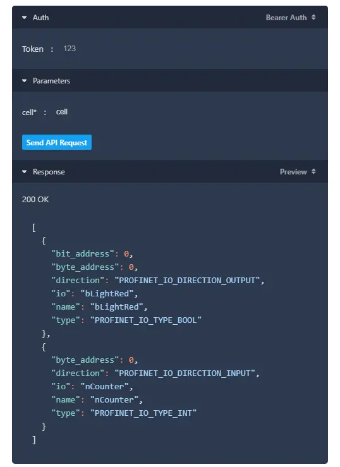Click the 200 OK status text
Screen dimensions: 340x467
(x=35, y=200)
